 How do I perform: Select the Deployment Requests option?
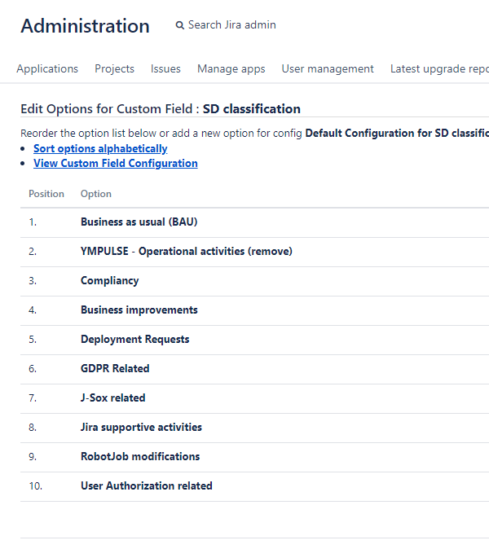(x=134, y=340)
